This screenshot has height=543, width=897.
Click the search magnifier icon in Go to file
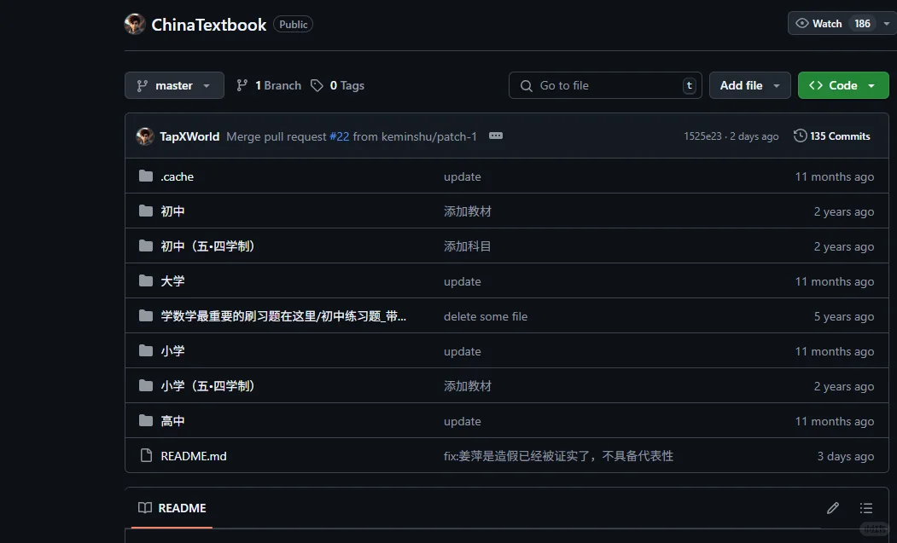coord(526,86)
